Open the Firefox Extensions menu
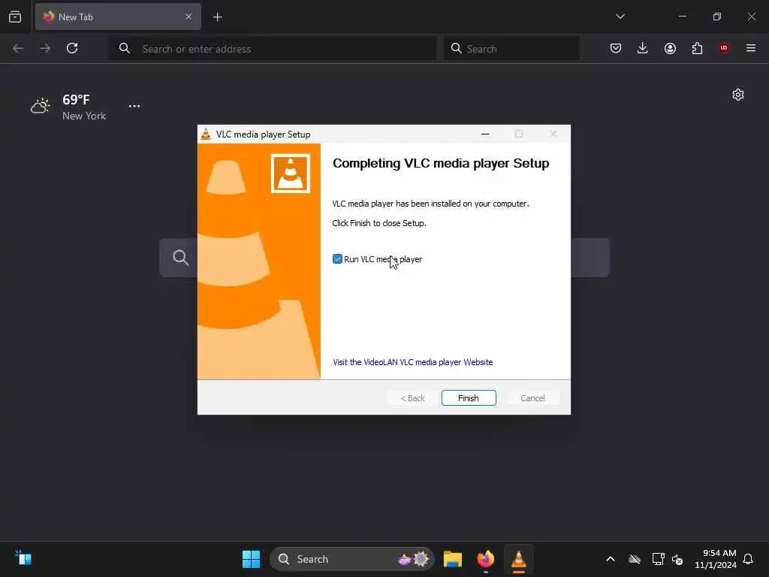Image resolution: width=769 pixels, height=577 pixels. [697, 48]
